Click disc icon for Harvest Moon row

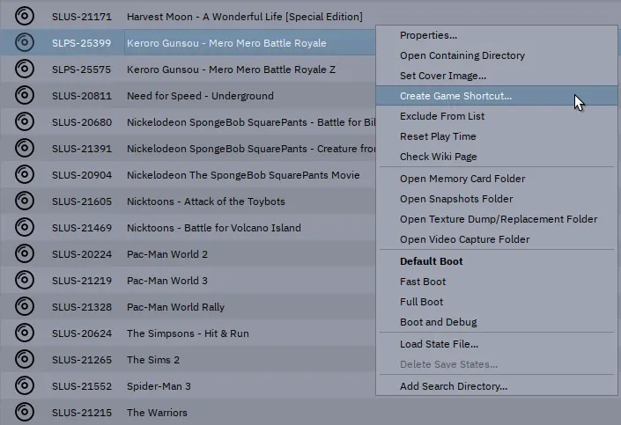(25, 16)
